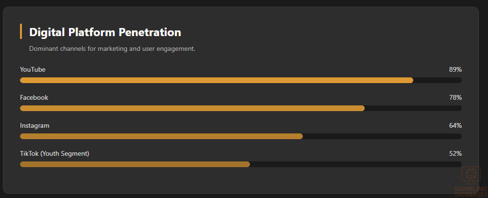This screenshot has width=488, height=198.
Task: Click the 64% value for Instagram
Action: pos(455,125)
